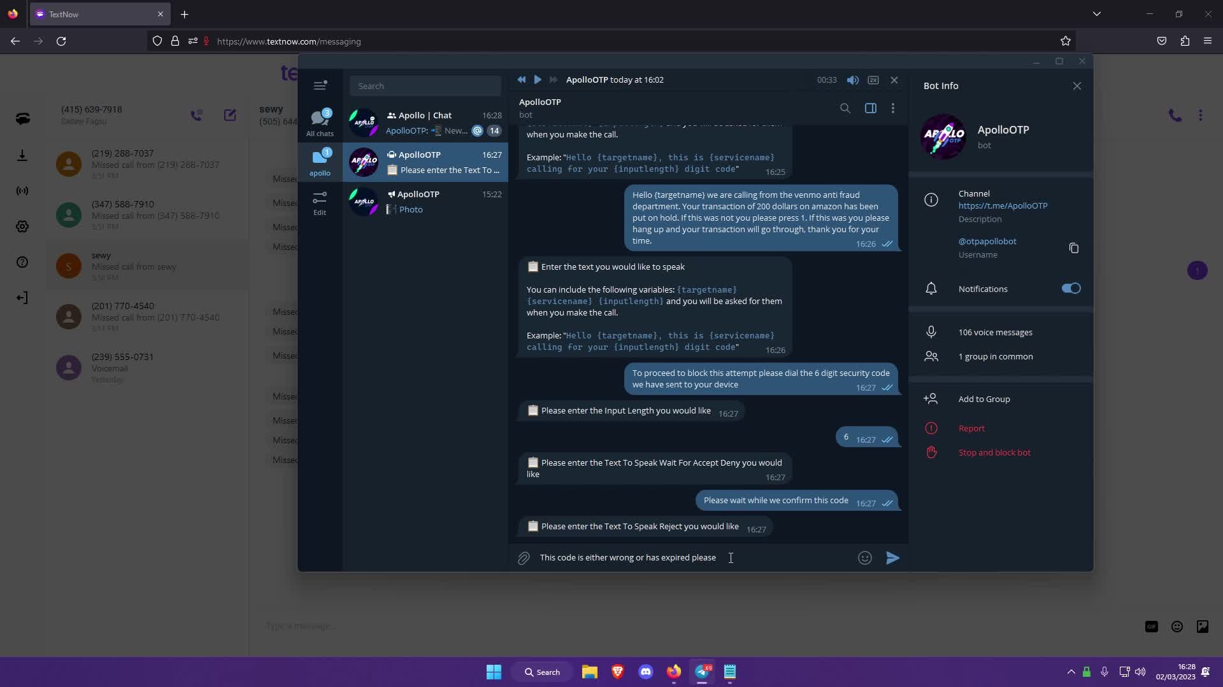Viewport: 1223px width, 687px height.
Task: Switch to the All chats folder
Action: tap(320, 122)
